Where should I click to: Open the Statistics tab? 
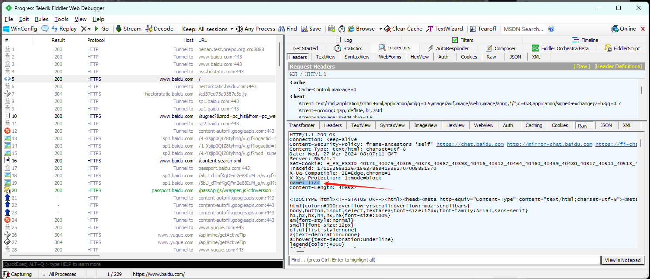coord(348,48)
